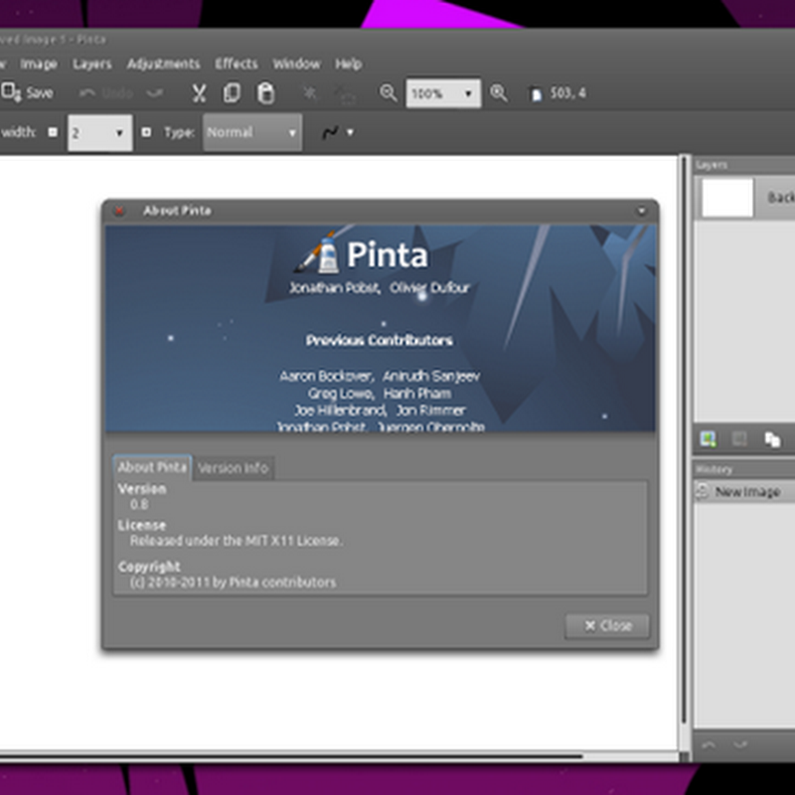The height and width of the screenshot is (795, 795).
Task: Select New Image entry in History panel
Action: [745, 492]
